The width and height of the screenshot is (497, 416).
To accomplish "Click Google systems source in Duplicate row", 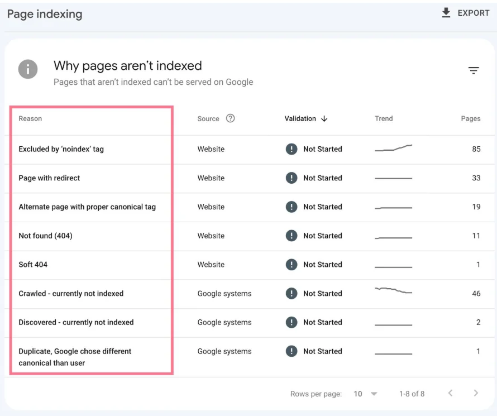I will [224, 351].
